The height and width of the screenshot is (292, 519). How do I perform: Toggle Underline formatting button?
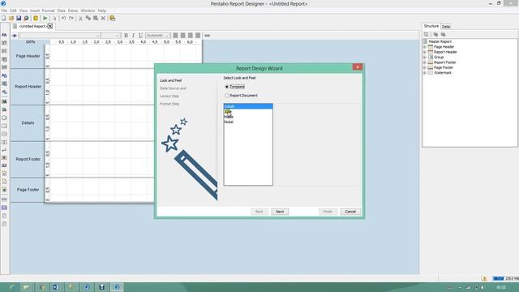(140, 36)
